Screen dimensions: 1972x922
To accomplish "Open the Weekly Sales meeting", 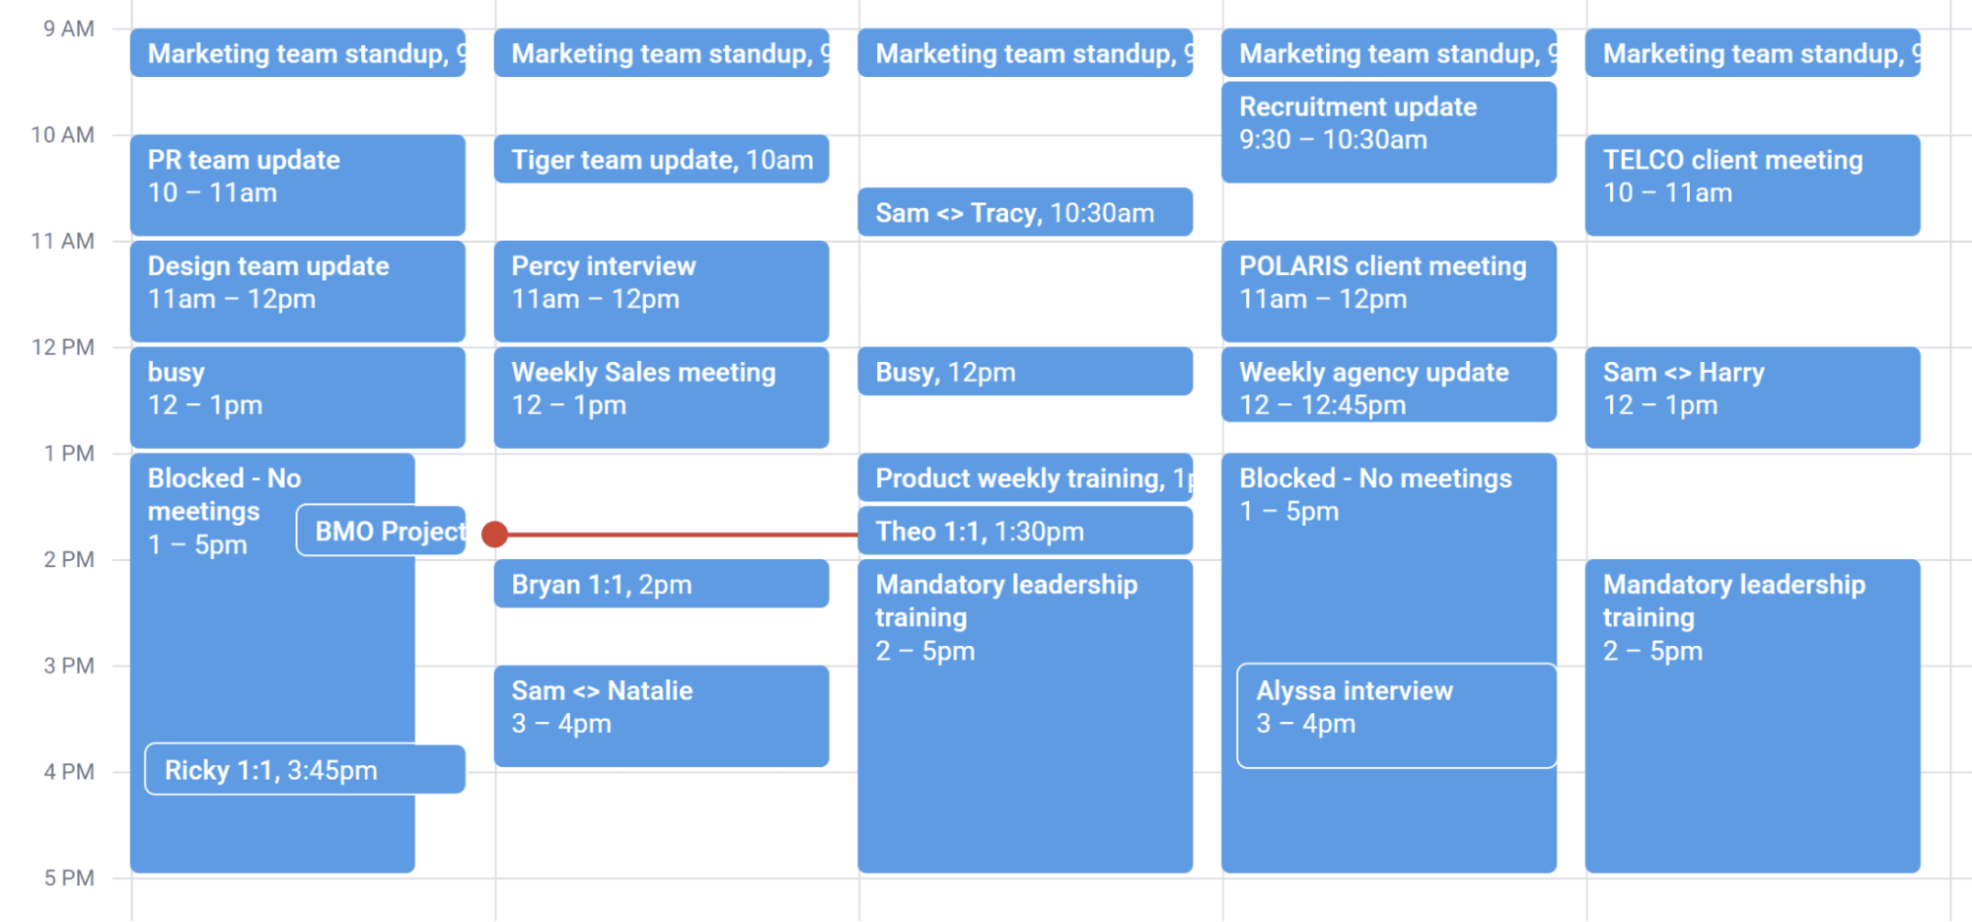I will pyautogui.click(x=661, y=396).
